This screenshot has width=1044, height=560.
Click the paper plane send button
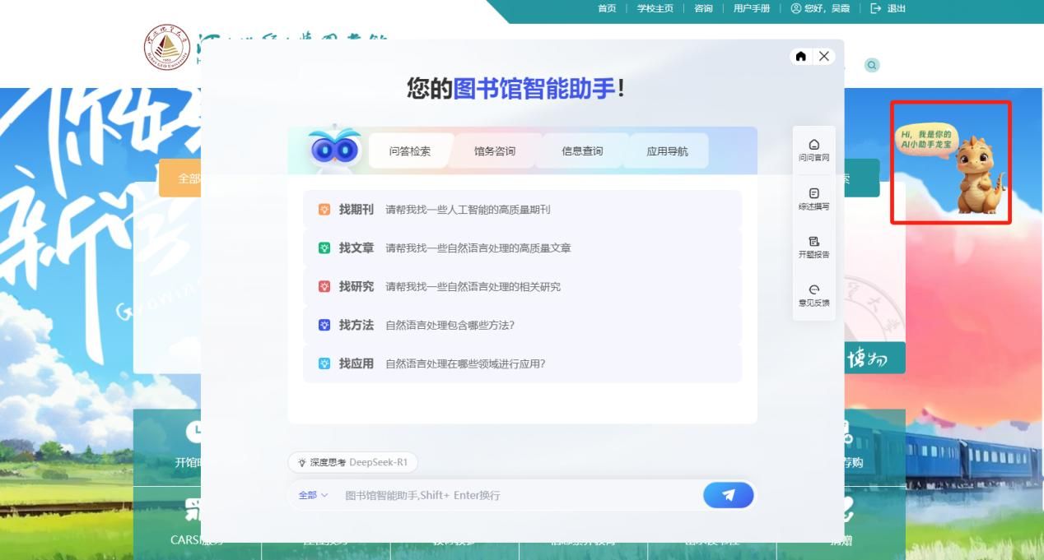tap(728, 495)
